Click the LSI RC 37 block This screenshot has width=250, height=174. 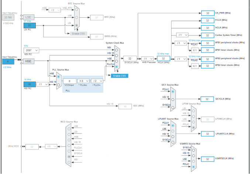[x=30, y=25]
